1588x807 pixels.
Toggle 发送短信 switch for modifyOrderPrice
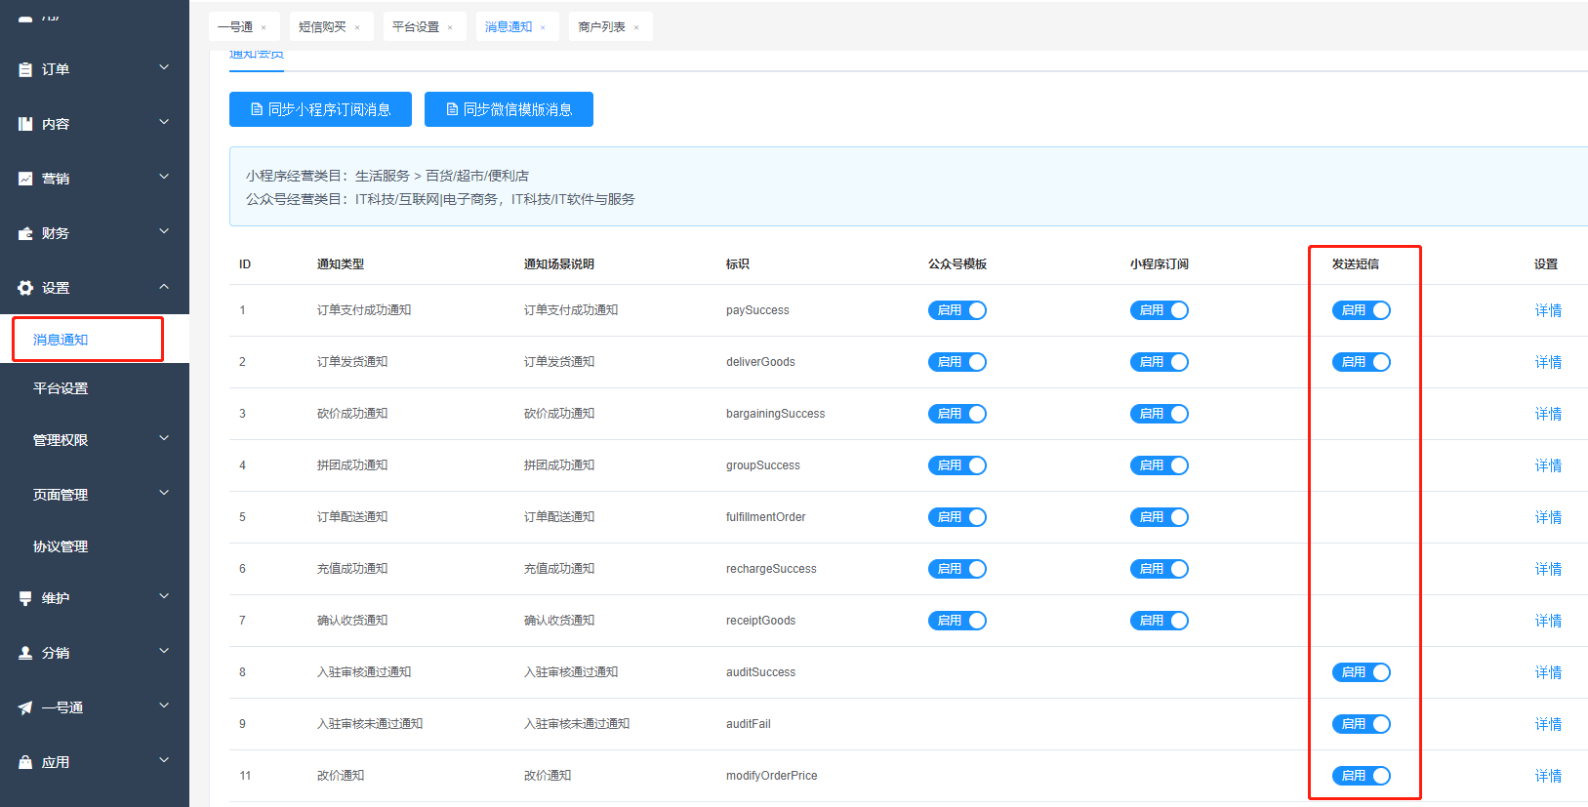(1362, 776)
